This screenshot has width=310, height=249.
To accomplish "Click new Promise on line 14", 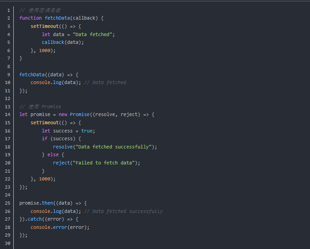I will pos(74,115).
